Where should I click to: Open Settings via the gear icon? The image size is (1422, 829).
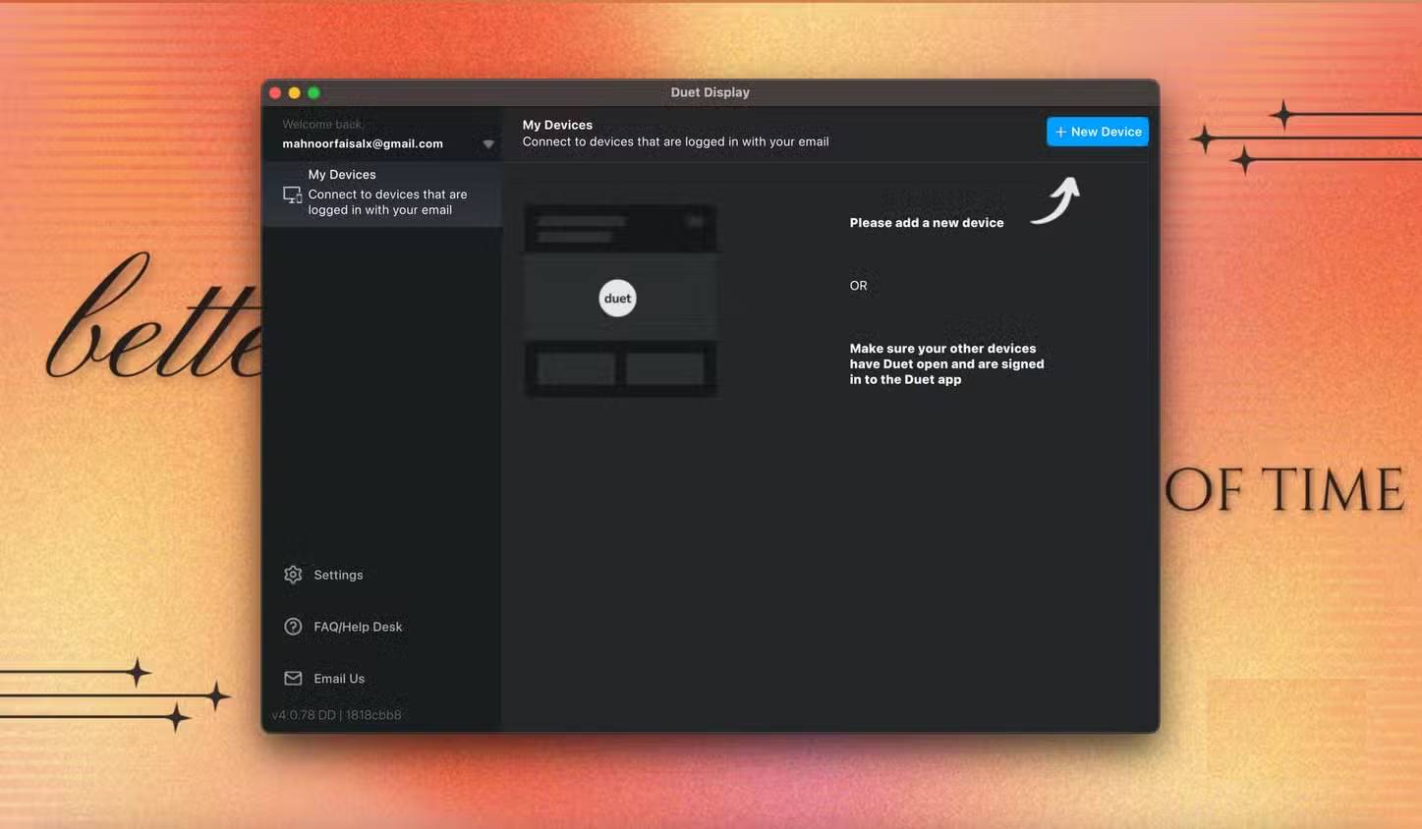(293, 575)
